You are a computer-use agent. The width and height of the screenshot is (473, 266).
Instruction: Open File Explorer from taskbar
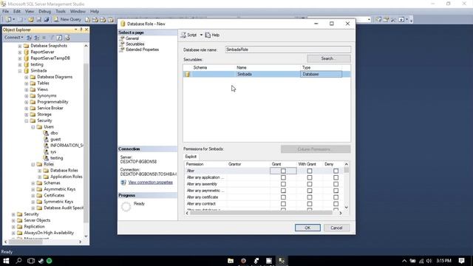(x=231, y=261)
